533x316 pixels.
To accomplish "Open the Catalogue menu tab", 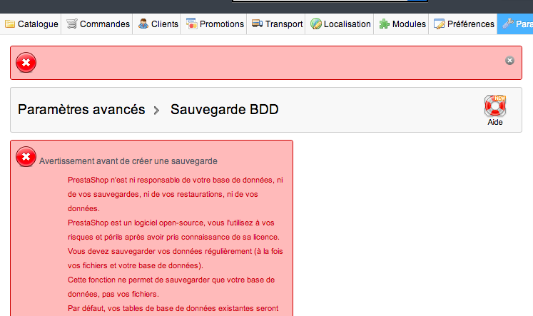I will tap(31, 24).
